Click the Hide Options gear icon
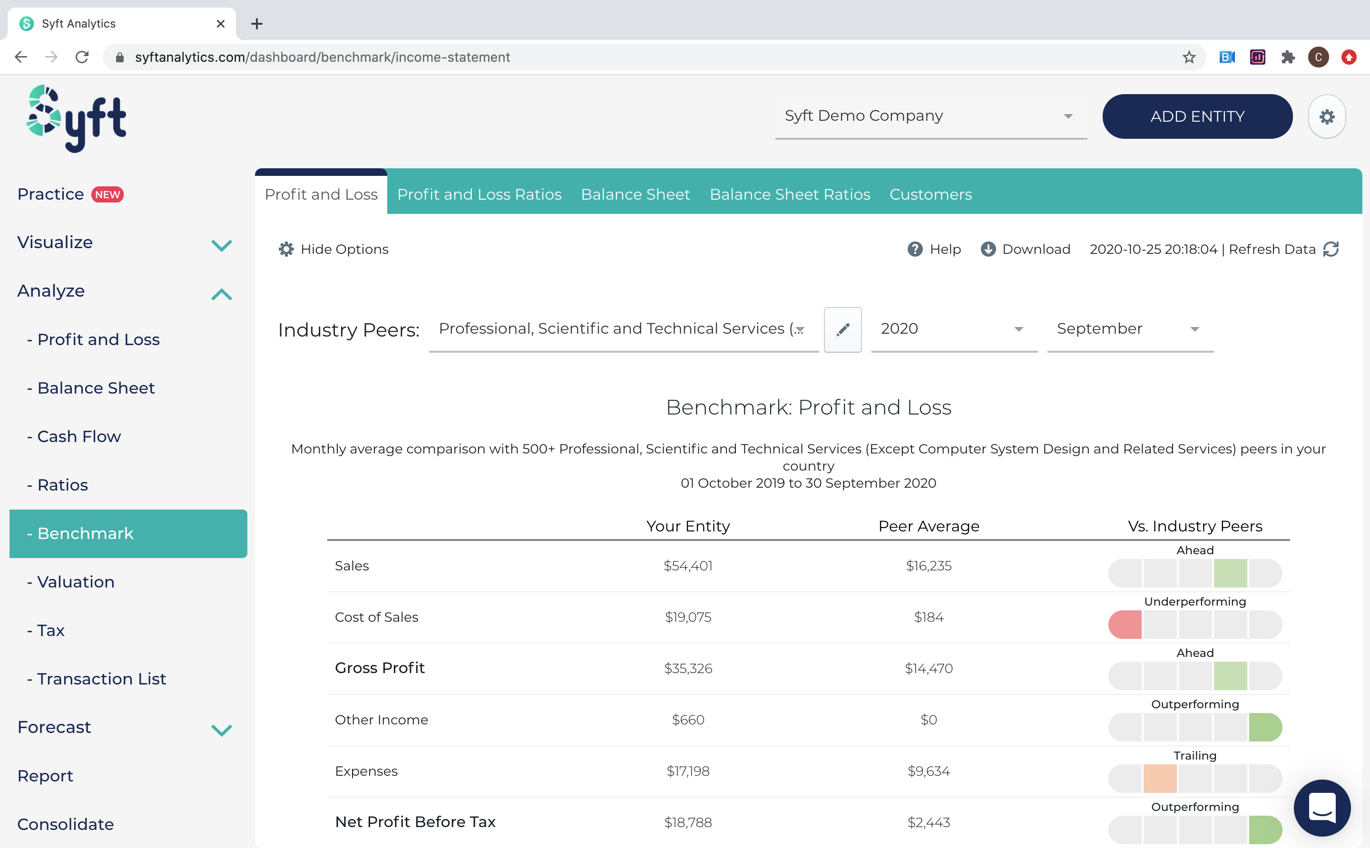This screenshot has height=848, width=1370. click(x=286, y=249)
